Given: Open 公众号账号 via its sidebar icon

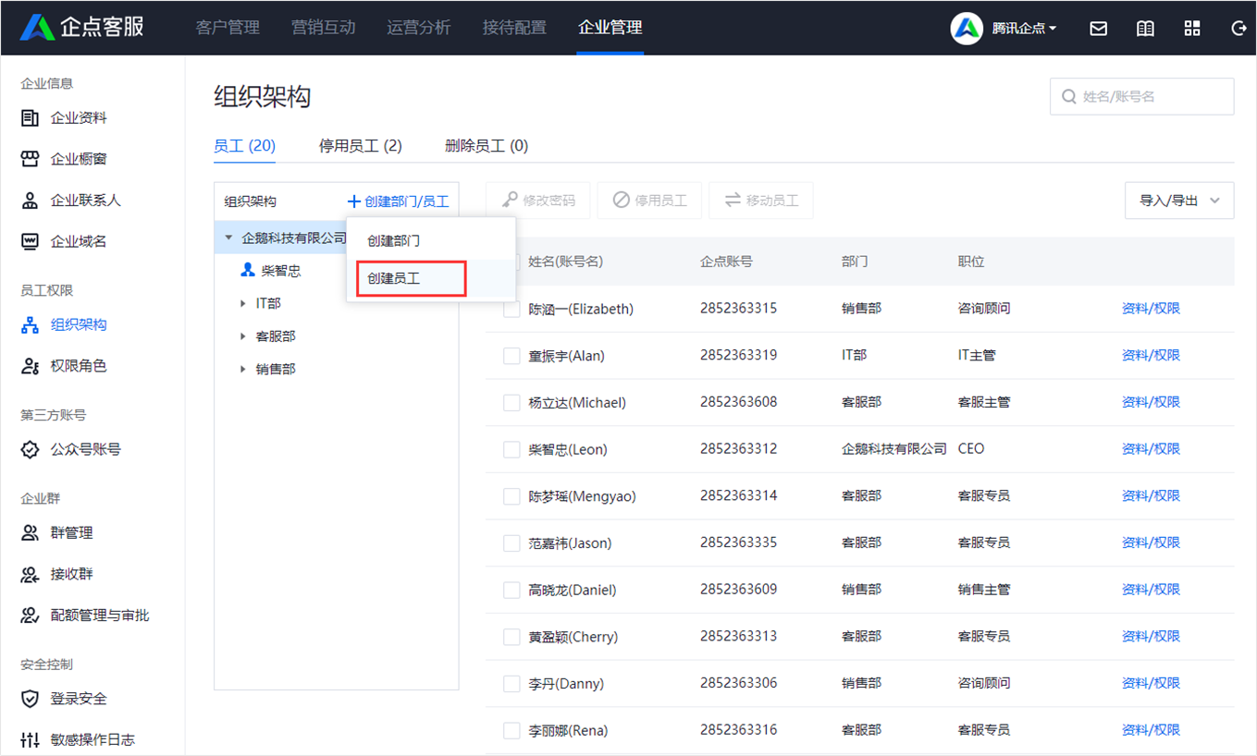Looking at the screenshot, I should (x=31, y=450).
